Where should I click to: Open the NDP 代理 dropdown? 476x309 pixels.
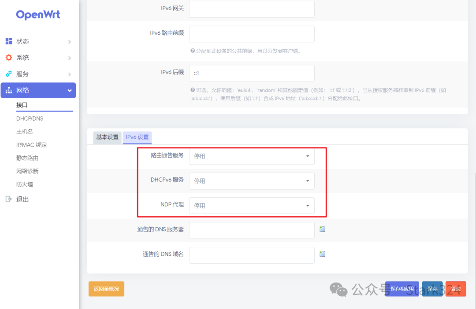[252, 205]
